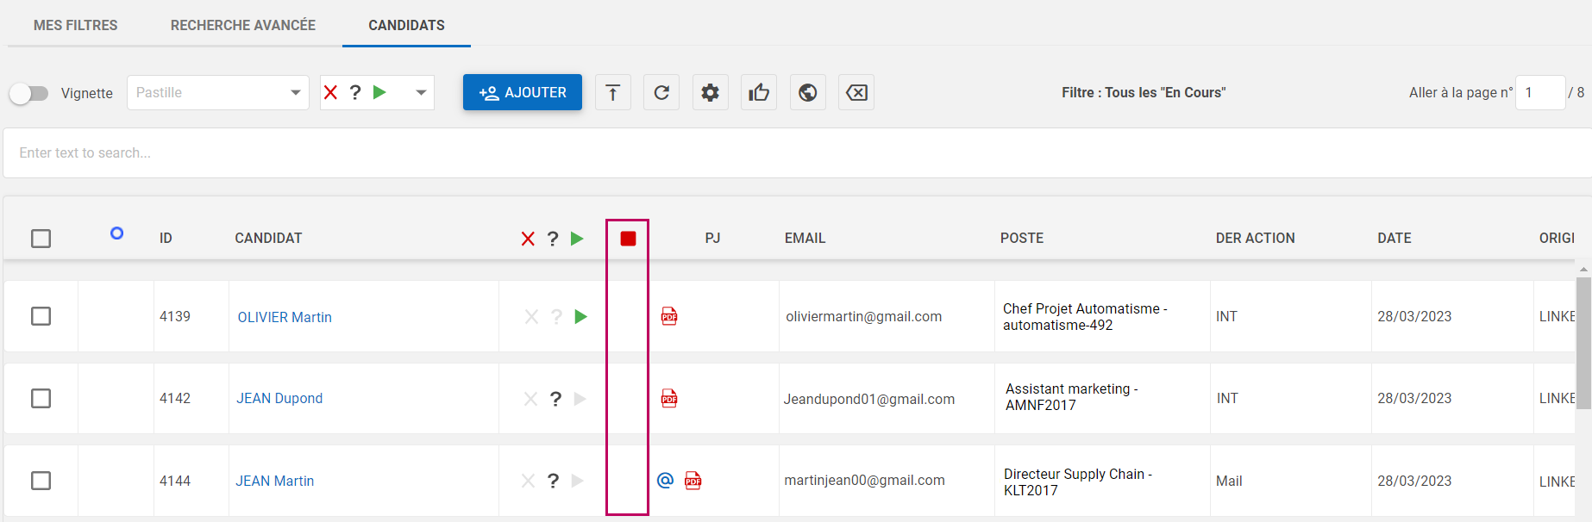Click the backspace clear filter icon
Image resolution: width=1592 pixels, height=522 pixels.
coord(856,93)
